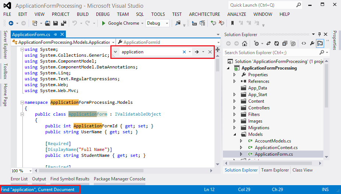The width and height of the screenshot is (341, 194).
Task: Start debugging with the green play icon
Action: point(103,23)
